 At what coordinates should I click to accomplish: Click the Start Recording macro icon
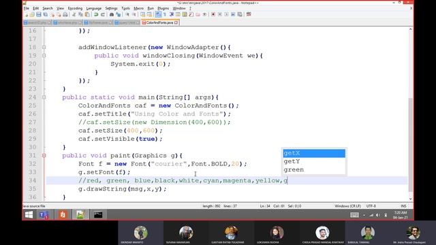click(213, 14)
